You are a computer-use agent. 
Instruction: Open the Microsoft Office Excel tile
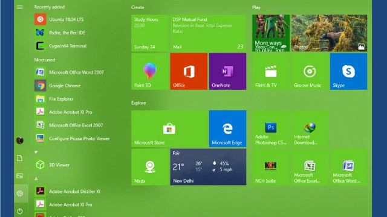coord(310,167)
